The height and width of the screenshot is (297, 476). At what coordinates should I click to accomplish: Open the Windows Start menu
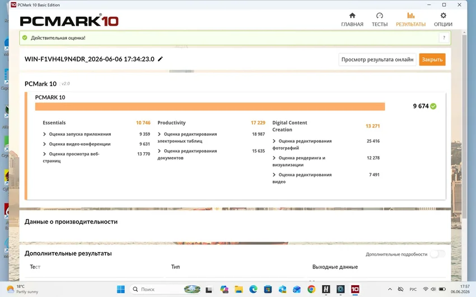(121, 289)
